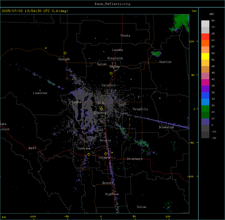The width and height of the screenshot is (225, 220).
Task: Click the Airdrie city label
Action: point(105,140)
